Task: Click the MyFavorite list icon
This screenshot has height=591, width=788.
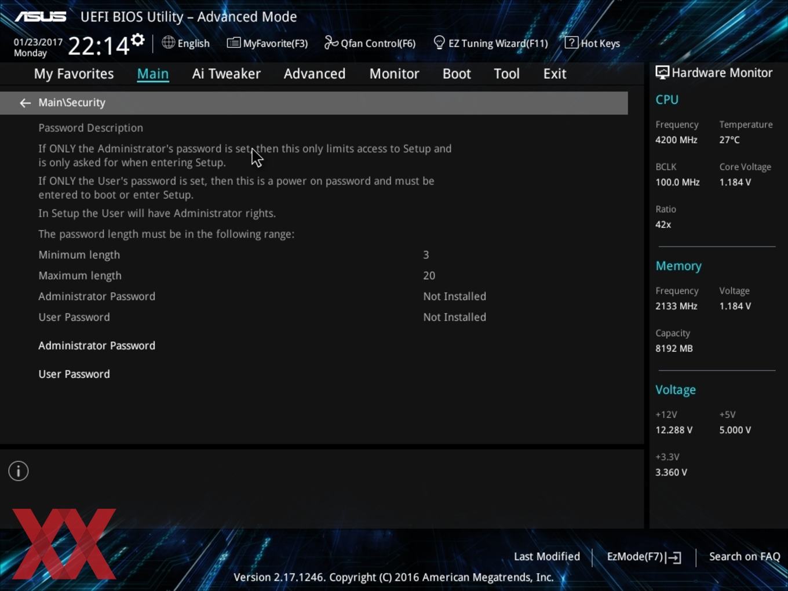Action: 234,43
